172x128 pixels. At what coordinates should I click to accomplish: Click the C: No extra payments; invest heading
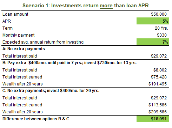tap(51, 91)
